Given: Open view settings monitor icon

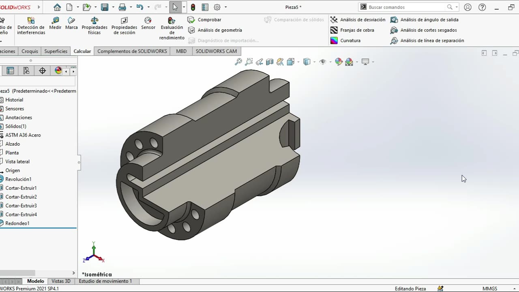Looking at the screenshot, I should click(365, 62).
